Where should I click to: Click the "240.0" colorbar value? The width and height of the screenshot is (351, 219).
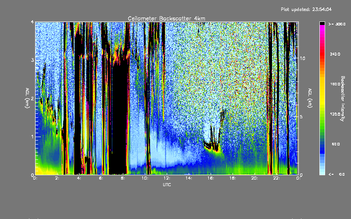[x=335, y=54]
